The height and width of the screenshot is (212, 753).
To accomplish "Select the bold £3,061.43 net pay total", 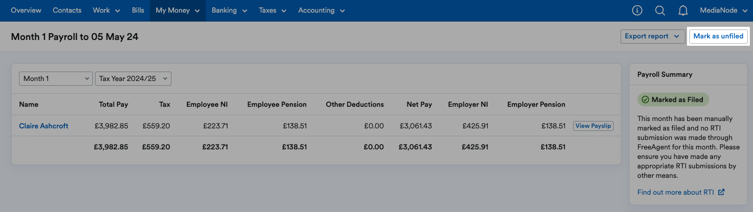I will 415,147.
